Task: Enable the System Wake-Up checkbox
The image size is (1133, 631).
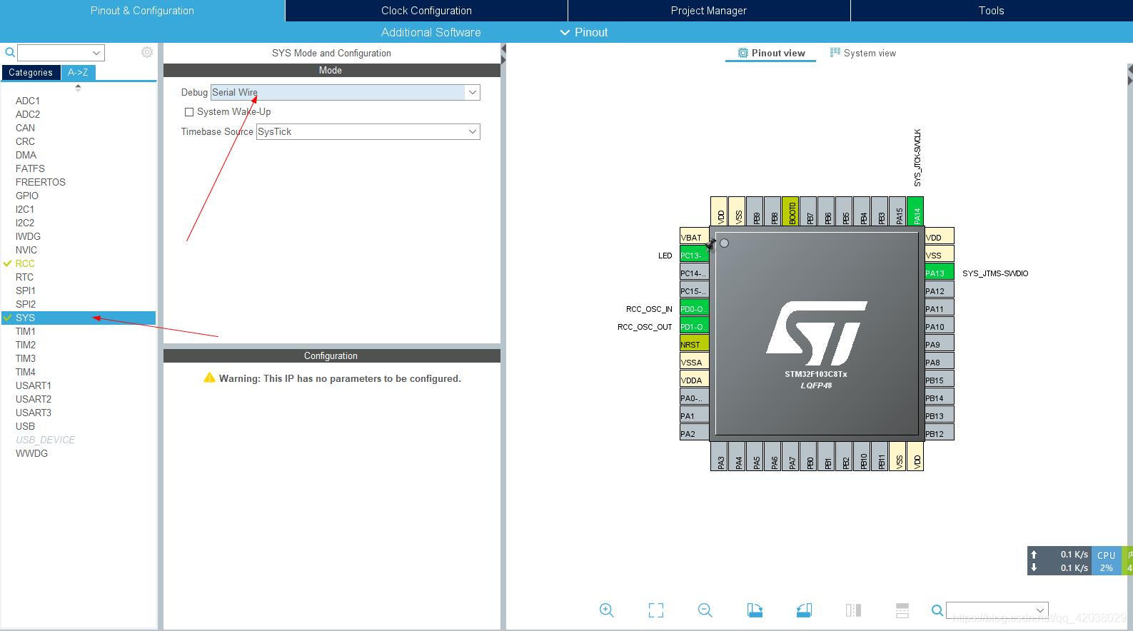Action: coord(189,112)
